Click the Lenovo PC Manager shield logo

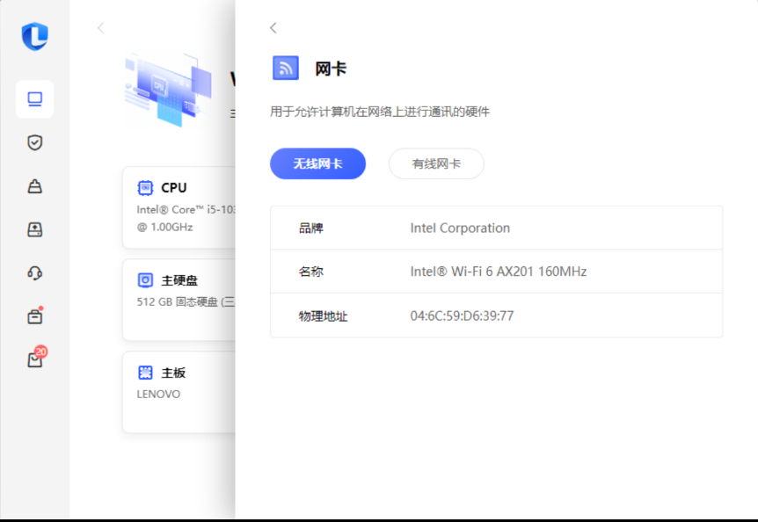click(x=35, y=36)
